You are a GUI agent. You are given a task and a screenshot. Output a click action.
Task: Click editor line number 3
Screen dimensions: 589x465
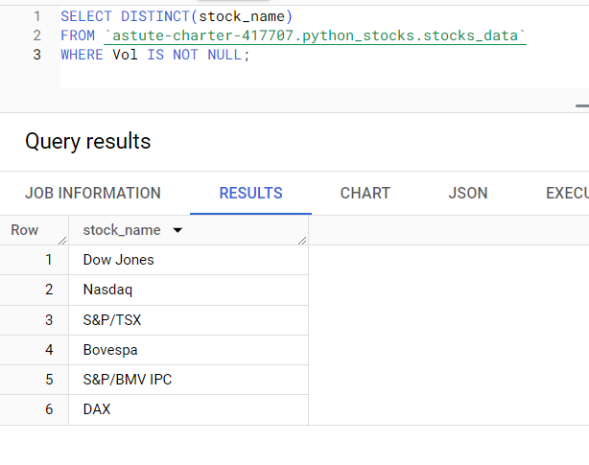point(36,55)
